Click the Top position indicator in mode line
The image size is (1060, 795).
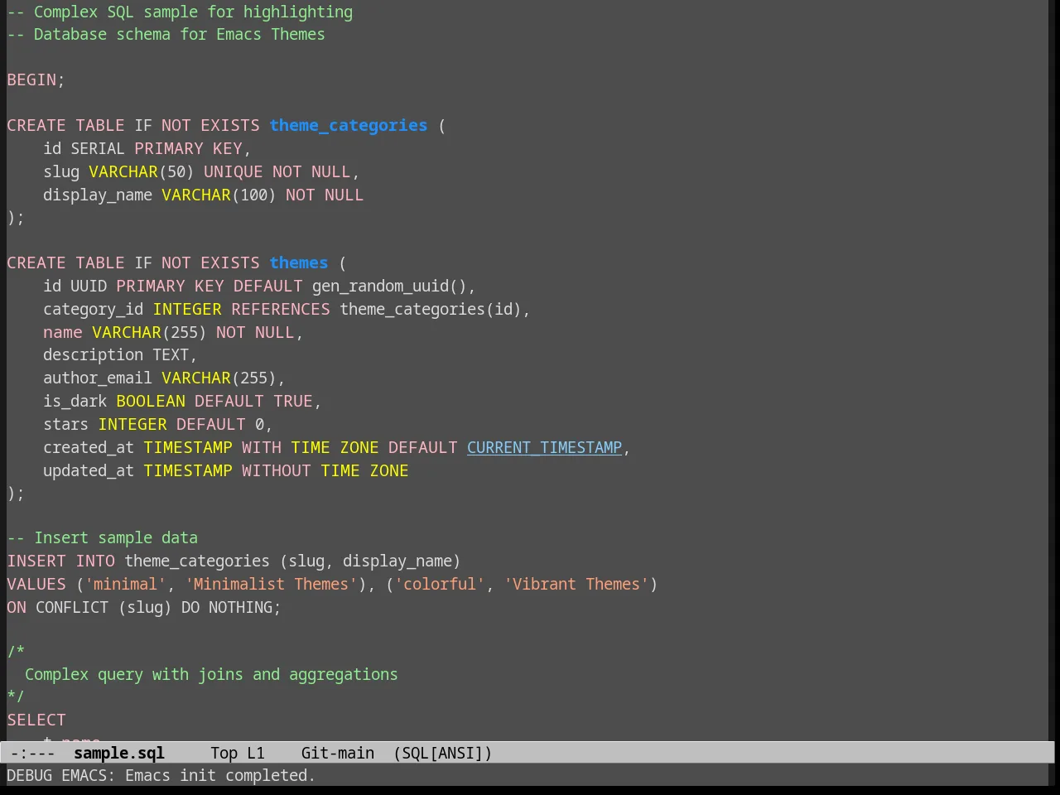[x=224, y=753]
